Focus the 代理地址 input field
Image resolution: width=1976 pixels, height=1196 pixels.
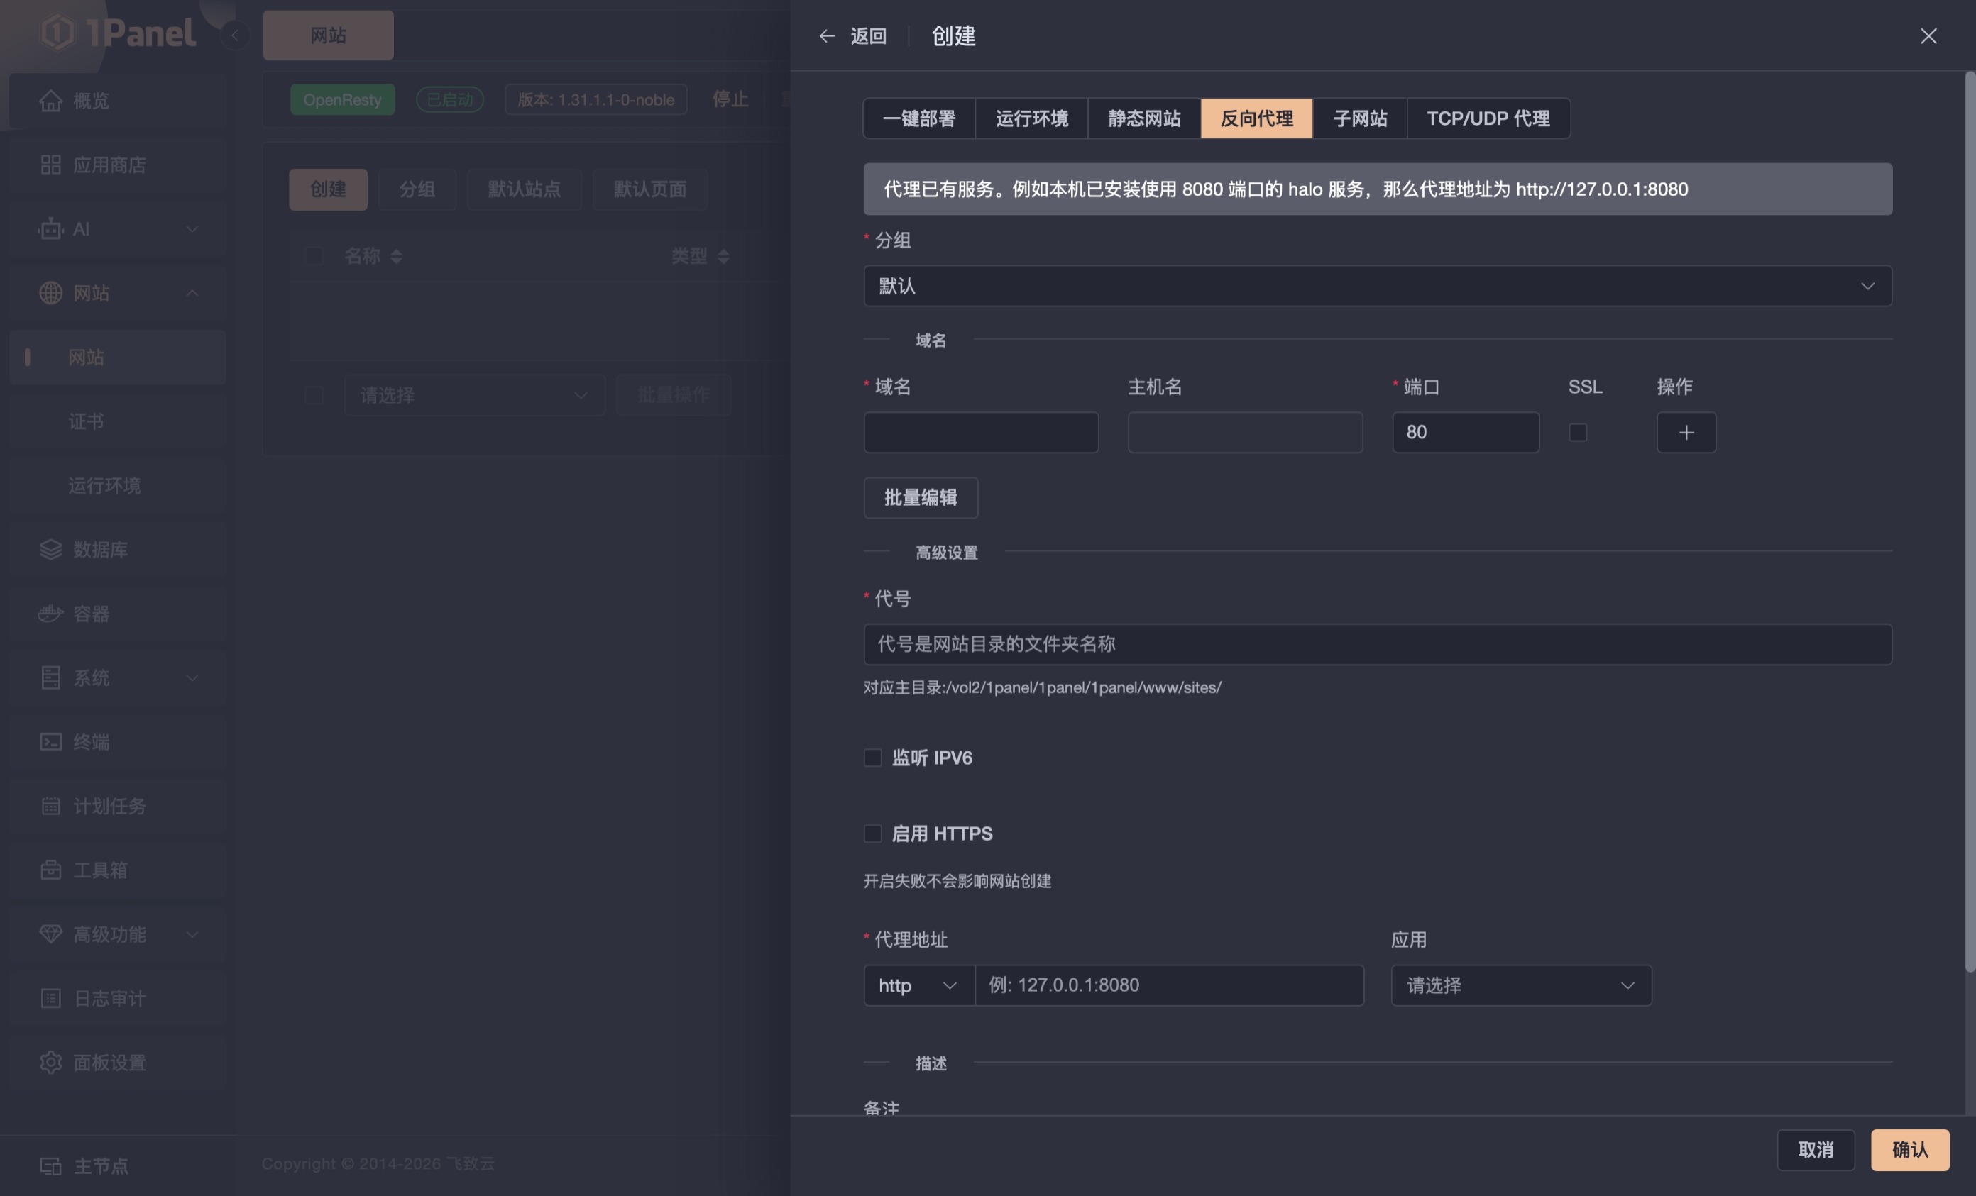(x=1169, y=985)
